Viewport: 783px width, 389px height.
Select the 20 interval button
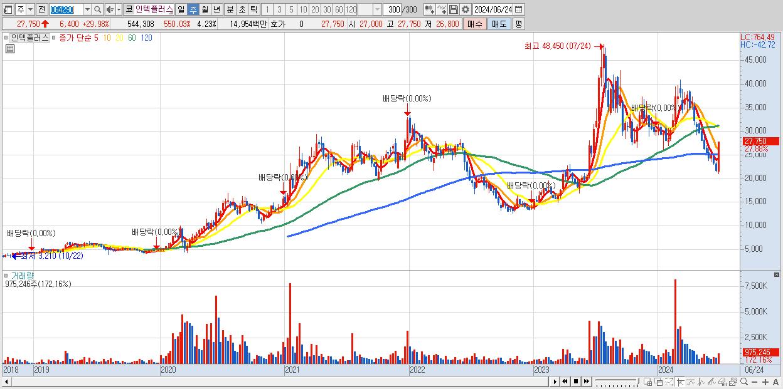pyautogui.click(x=315, y=9)
